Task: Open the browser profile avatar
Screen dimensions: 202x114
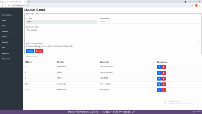Action: pyautogui.click(x=196, y=5)
